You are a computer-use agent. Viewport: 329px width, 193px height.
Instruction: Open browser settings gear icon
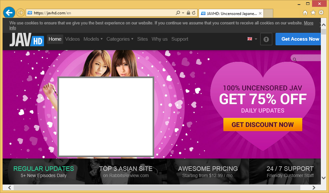(x=321, y=13)
